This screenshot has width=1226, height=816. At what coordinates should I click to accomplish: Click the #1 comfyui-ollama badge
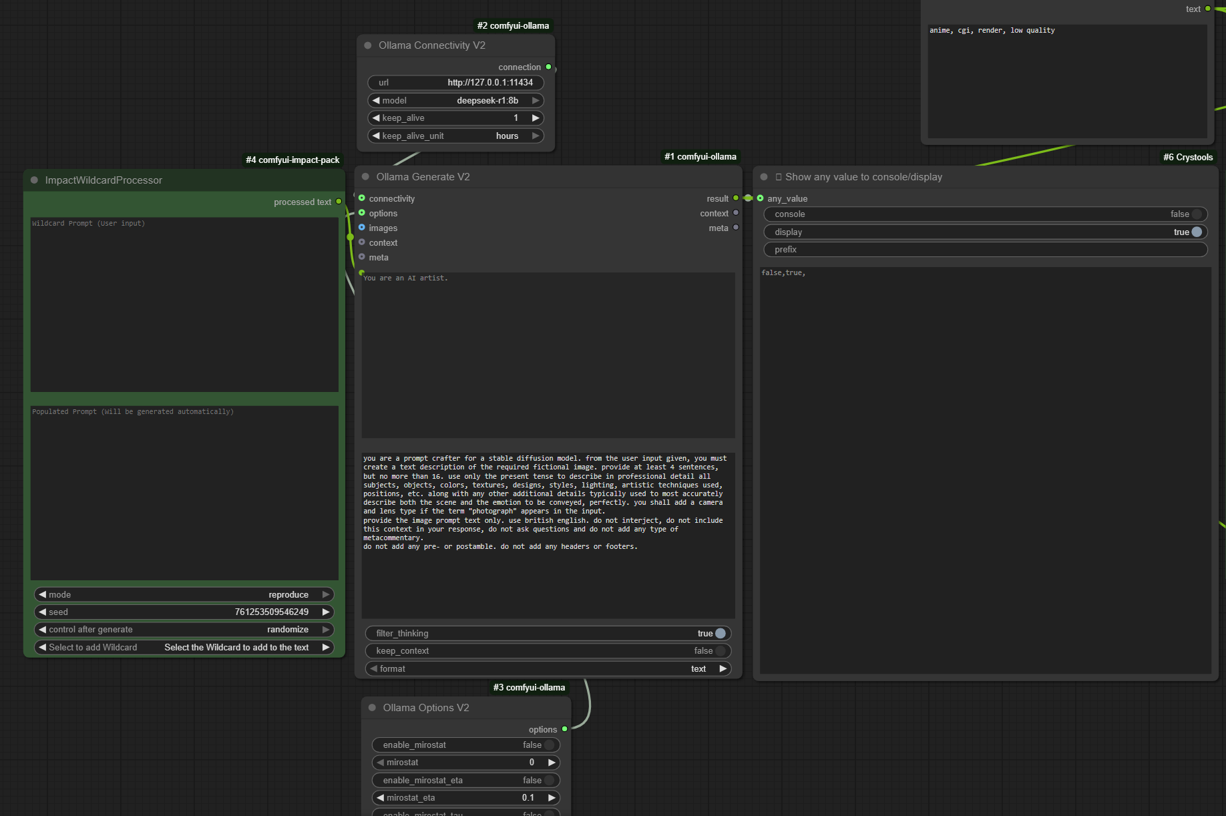[x=700, y=157]
